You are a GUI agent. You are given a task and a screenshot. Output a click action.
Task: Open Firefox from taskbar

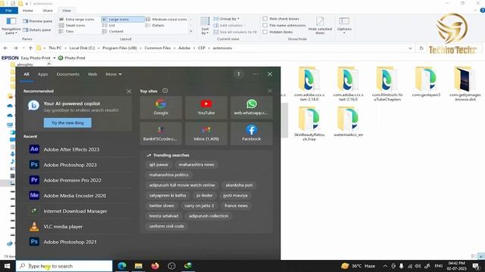(x=155, y=266)
